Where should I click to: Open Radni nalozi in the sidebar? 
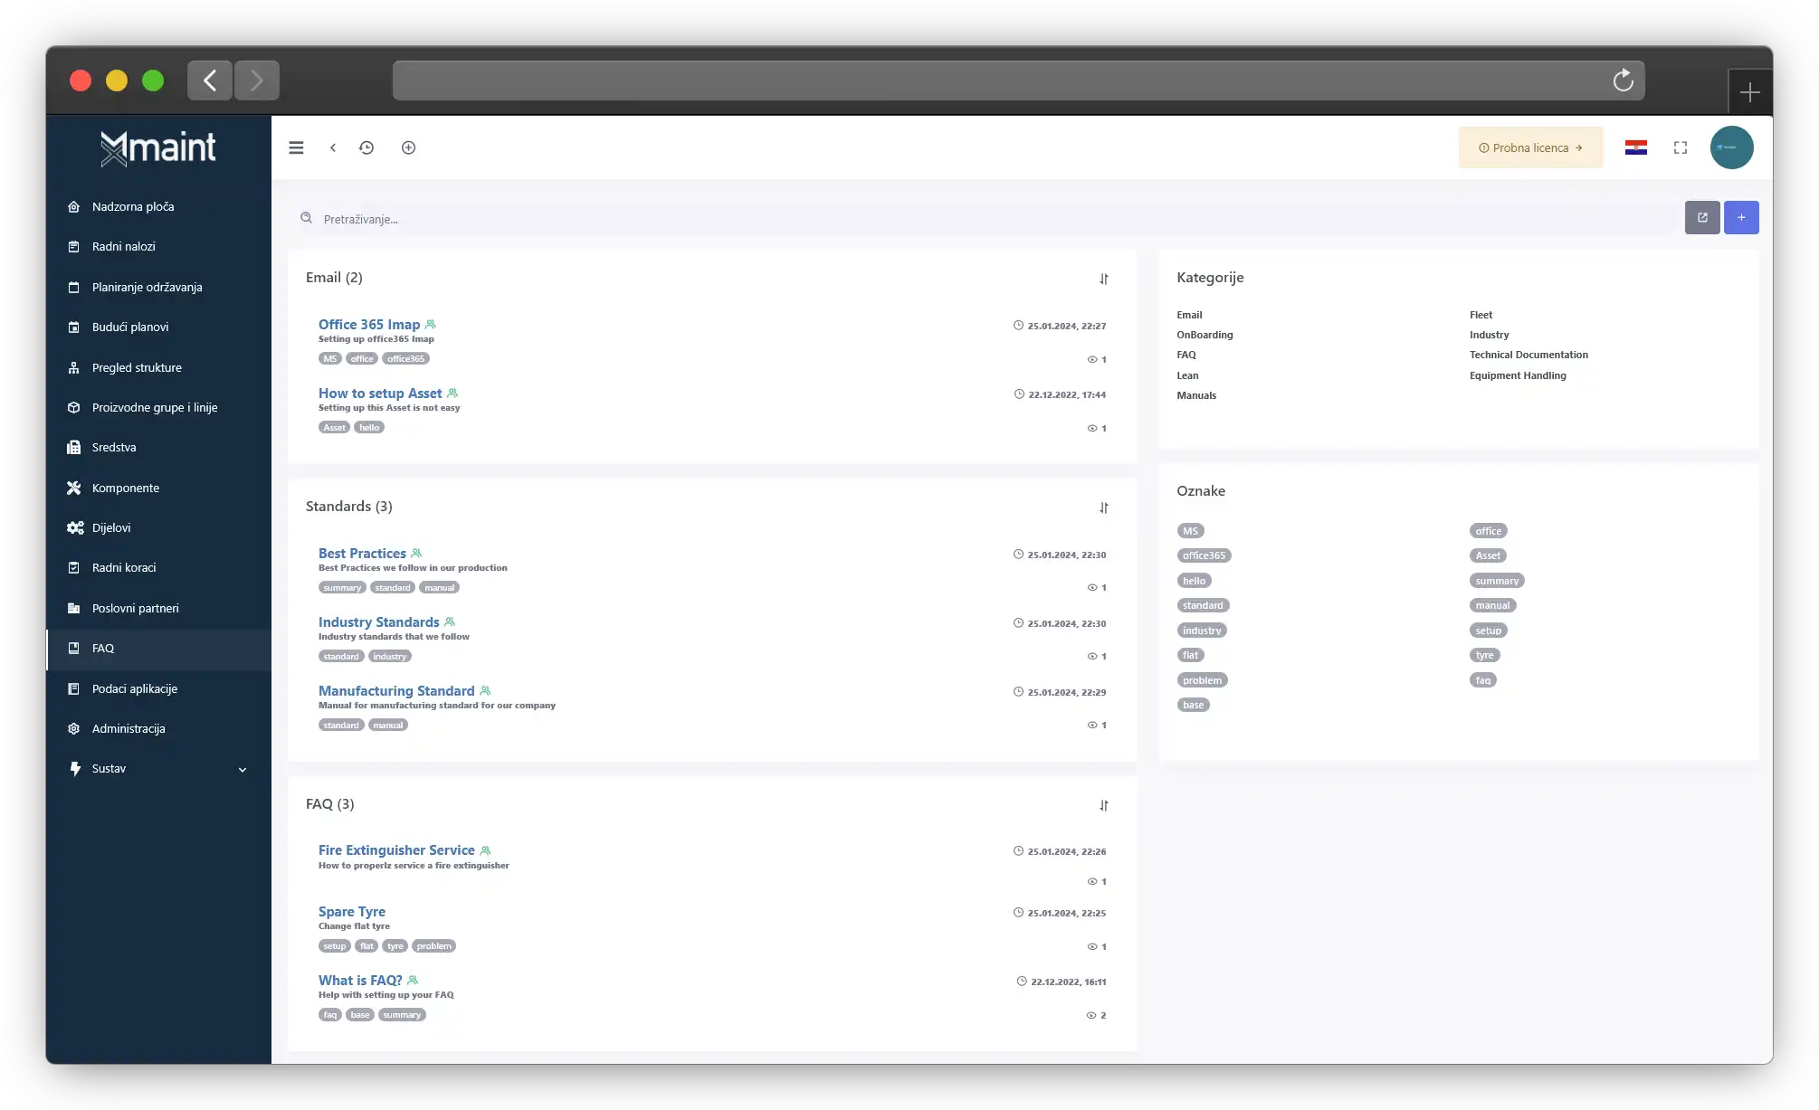coord(124,246)
